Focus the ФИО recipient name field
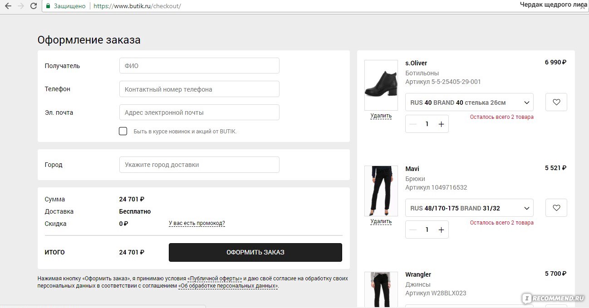This screenshot has height=308, width=589. click(199, 66)
